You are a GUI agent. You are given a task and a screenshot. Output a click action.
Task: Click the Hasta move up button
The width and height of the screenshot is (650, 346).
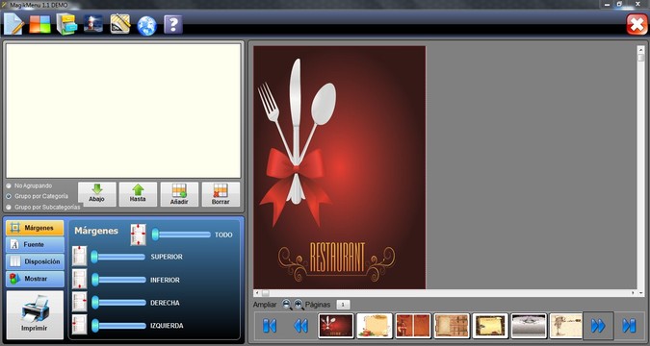pos(138,194)
